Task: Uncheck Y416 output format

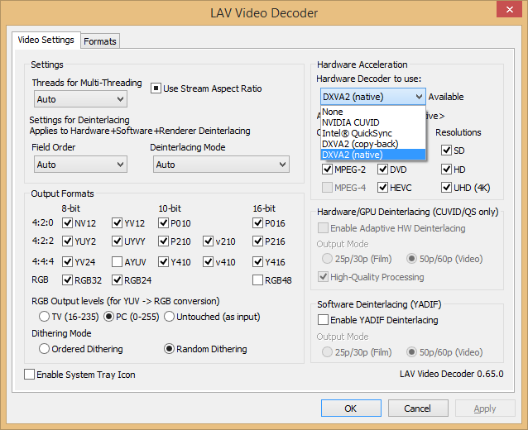Action: [257, 262]
